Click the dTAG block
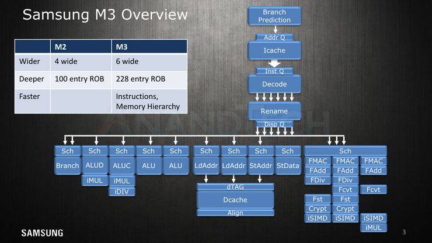The width and height of the screenshot is (432, 243). 235,187
